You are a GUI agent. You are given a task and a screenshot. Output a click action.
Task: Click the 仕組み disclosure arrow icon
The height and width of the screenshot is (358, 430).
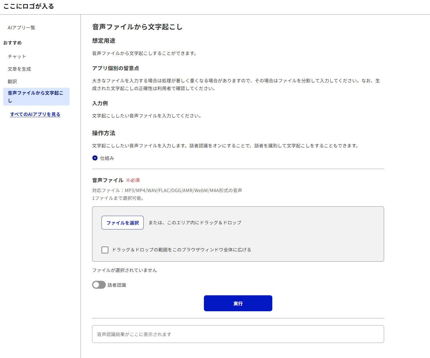(x=95, y=158)
